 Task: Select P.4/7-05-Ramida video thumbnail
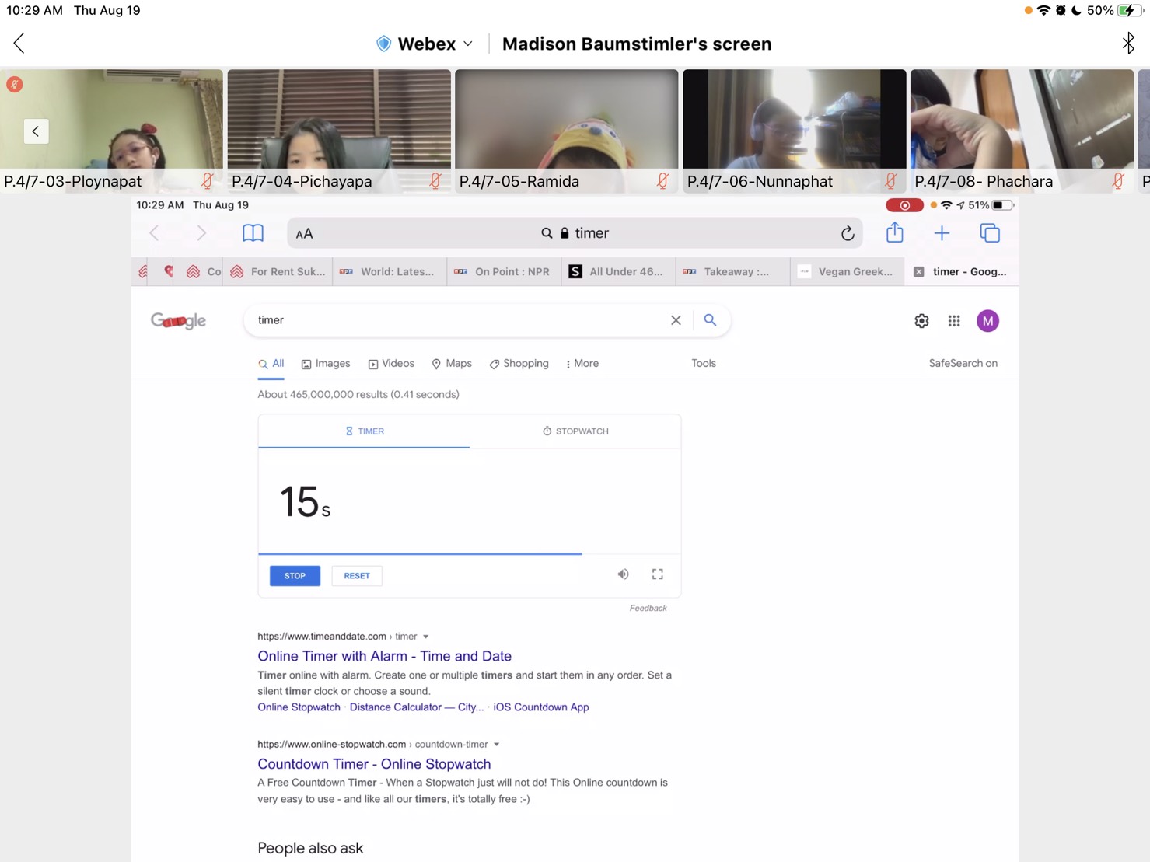pos(566,131)
